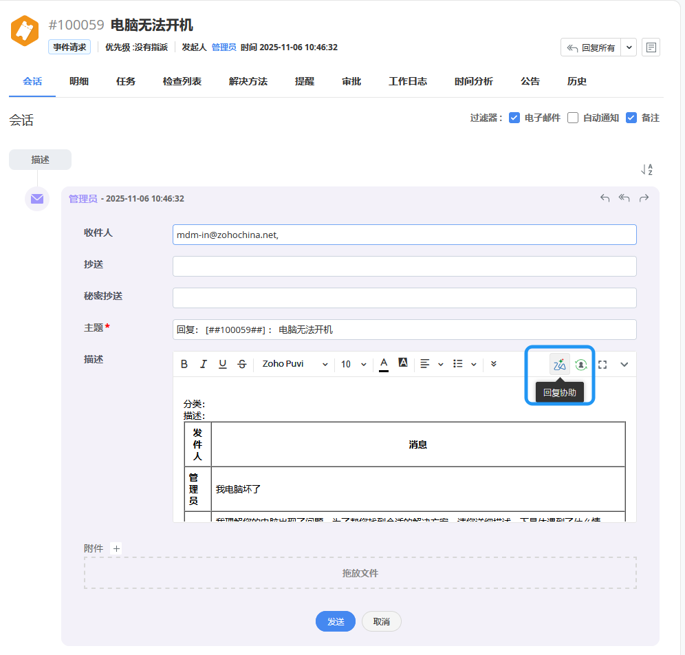Open the text background color picker
The image size is (685, 655).
pyautogui.click(x=403, y=363)
